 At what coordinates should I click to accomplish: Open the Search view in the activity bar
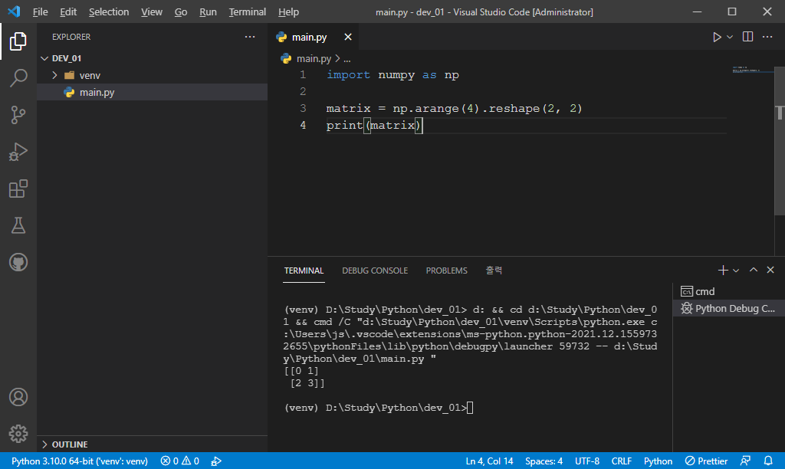click(x=18, y=77)
